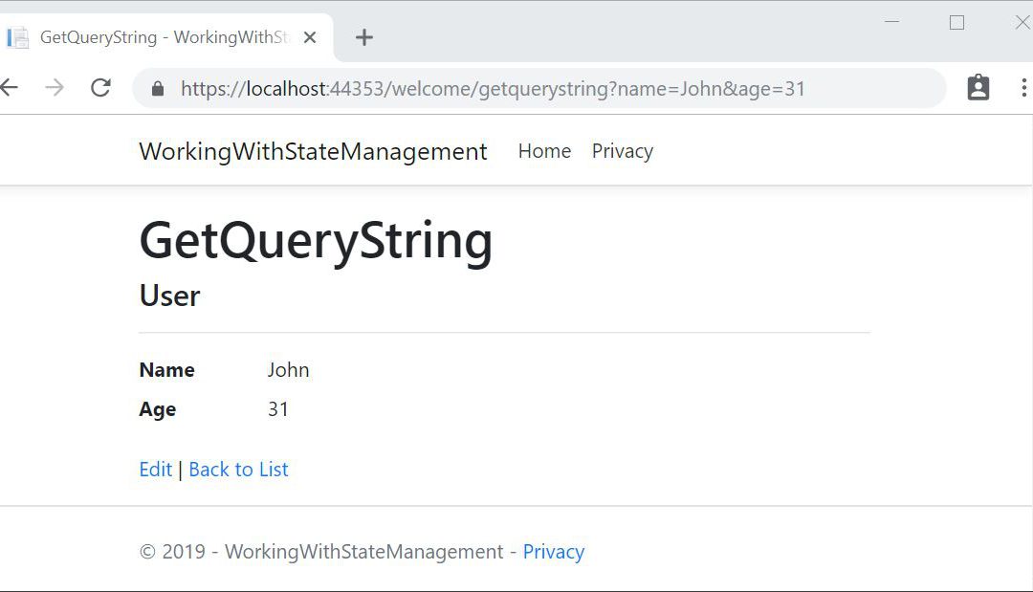Follow the Back to List link
The width and height of the screenshot is (1033, 592).
click(238, 470)
